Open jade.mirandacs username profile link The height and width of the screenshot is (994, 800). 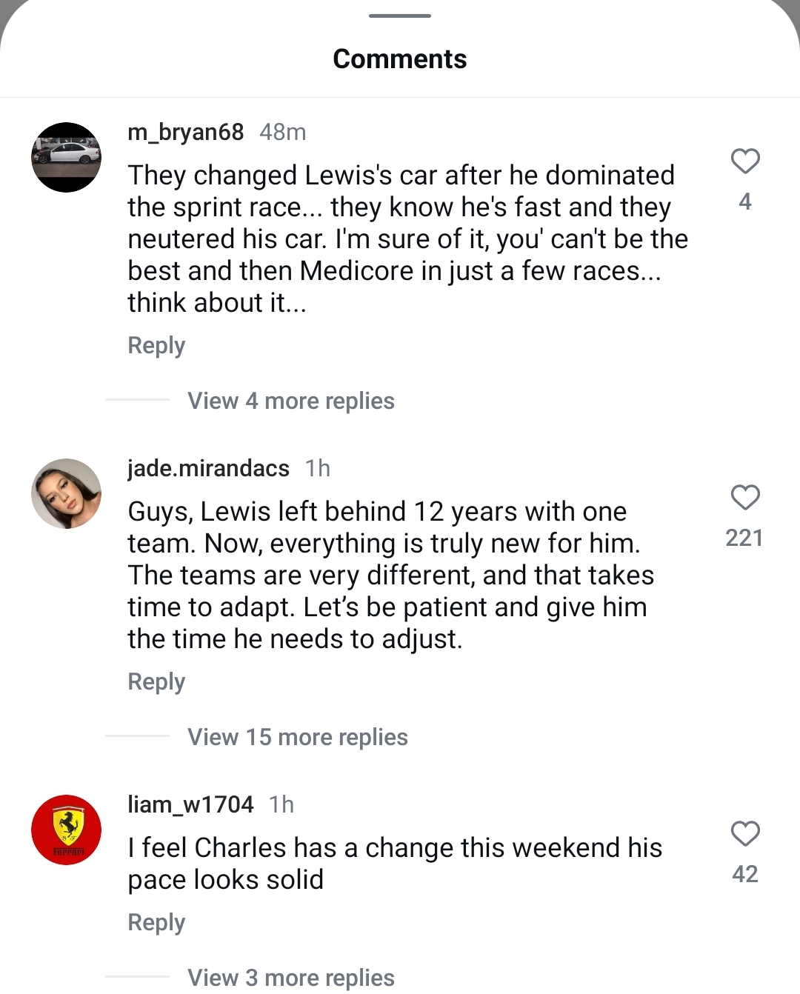tap(208, 468)
